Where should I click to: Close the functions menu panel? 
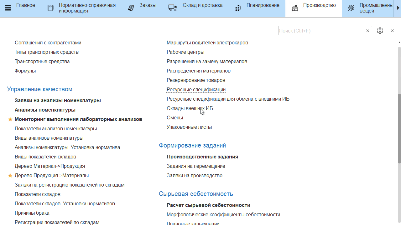(x=392, y=31)
